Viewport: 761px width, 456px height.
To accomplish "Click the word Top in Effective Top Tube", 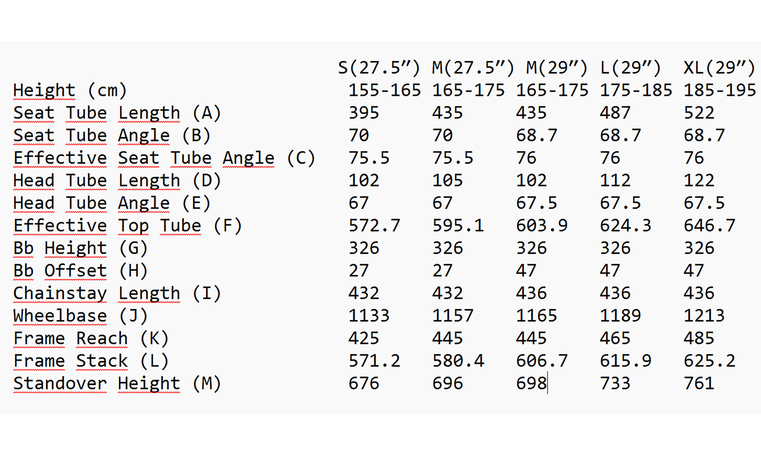I will click(x=133, y=226).
